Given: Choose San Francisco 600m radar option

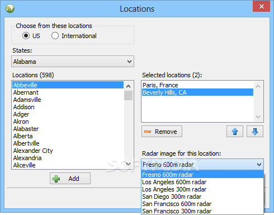Looking at the screenshot, I should (x=202, y=204).
